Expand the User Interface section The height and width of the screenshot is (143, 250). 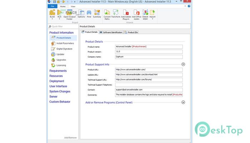point(58,86)
